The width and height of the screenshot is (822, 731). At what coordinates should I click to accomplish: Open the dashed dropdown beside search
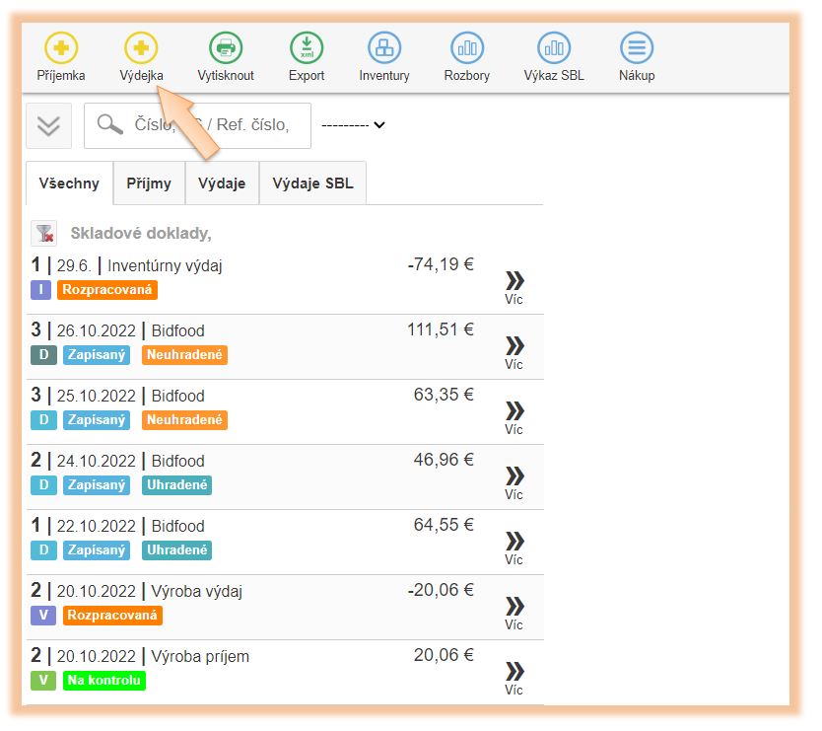pyautogui.click(x=353, y=125)
